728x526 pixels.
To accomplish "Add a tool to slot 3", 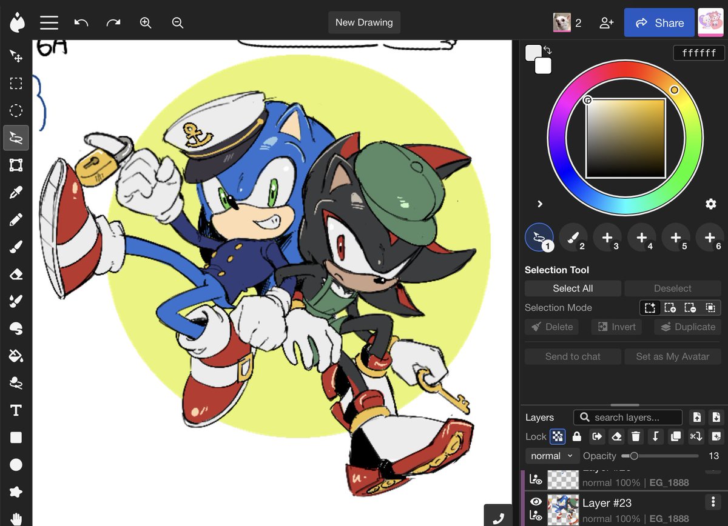I will click(x=607, y=238).
